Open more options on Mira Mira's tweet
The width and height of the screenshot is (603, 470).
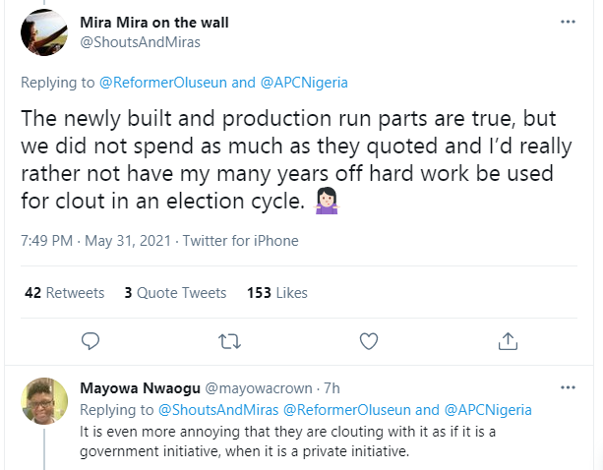(568, 22)
